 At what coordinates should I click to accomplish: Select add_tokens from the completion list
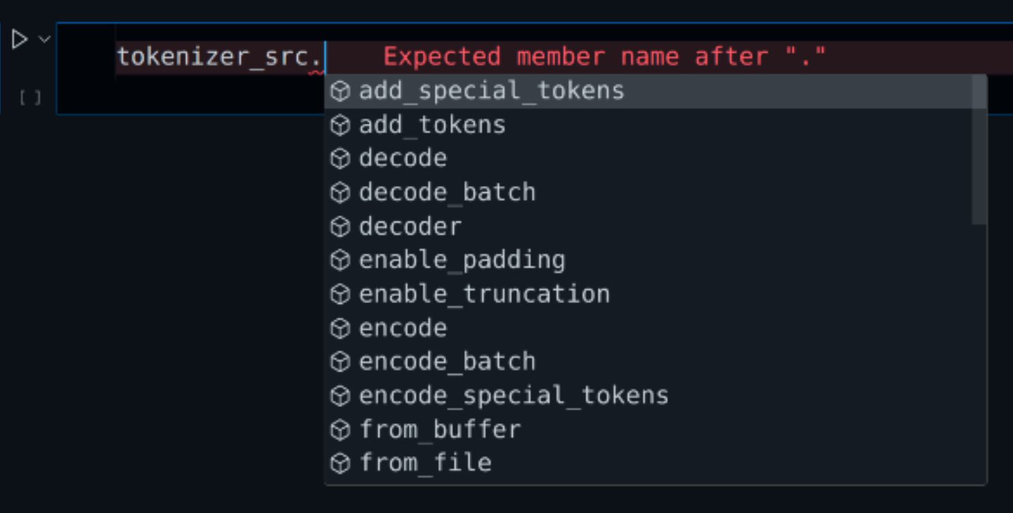pyautogui.click(x=432, y=124)
